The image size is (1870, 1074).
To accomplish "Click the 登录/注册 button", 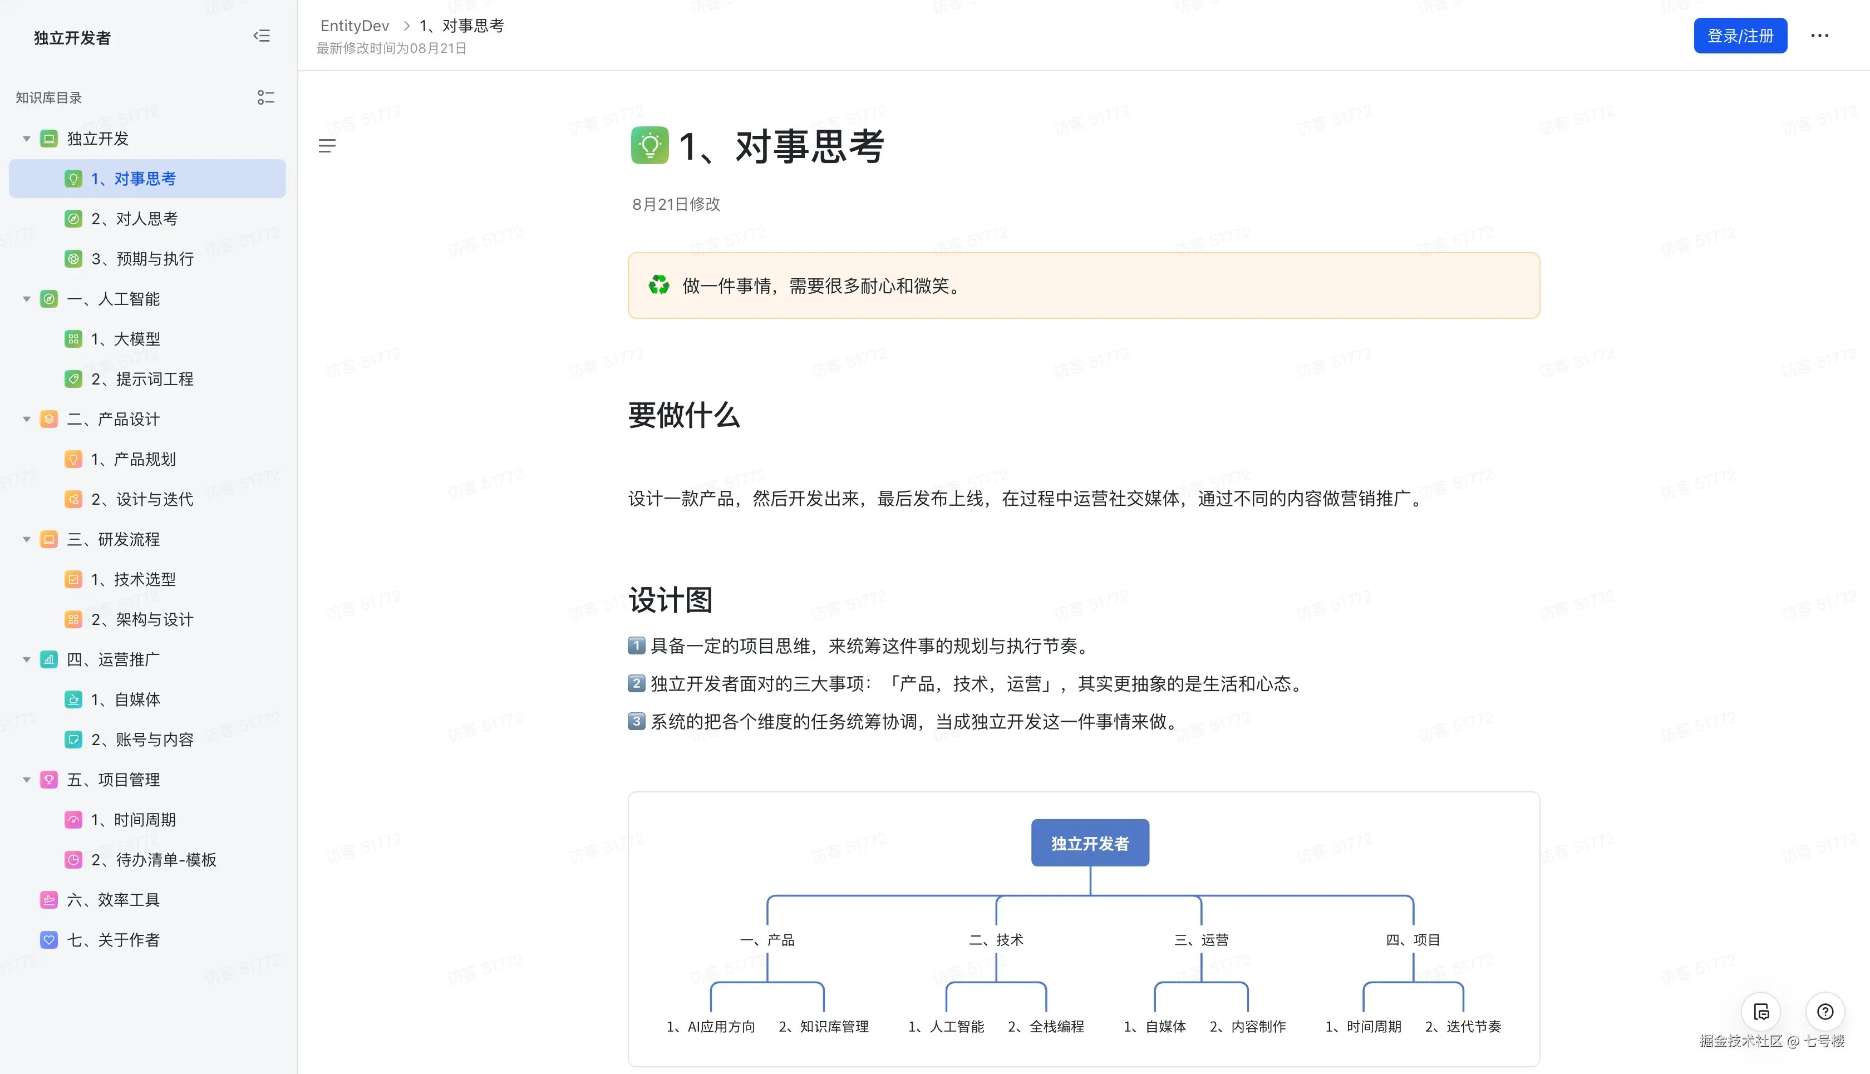I will [x=1740, y=36].
